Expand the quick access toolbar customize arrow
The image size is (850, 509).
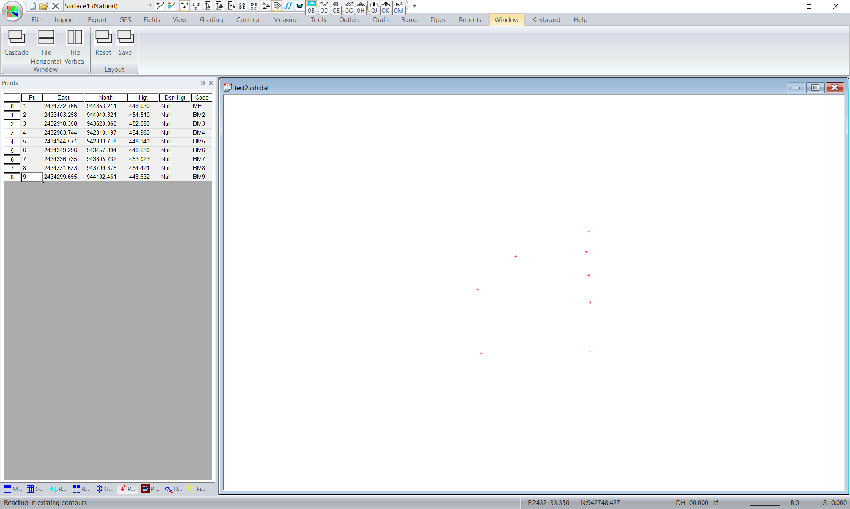tap(415, 6)
